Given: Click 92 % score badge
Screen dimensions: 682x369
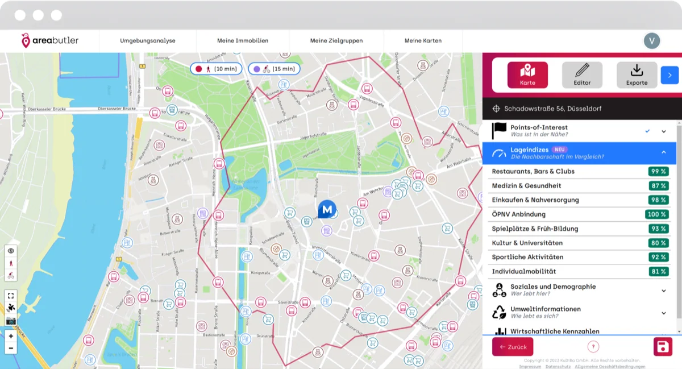Looking at the screenshot, I should pyautogui.click(x=659, y=257).
